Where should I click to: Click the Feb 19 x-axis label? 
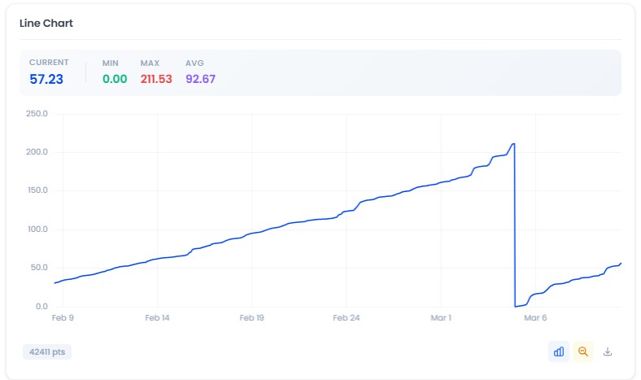tap(252, 318)
